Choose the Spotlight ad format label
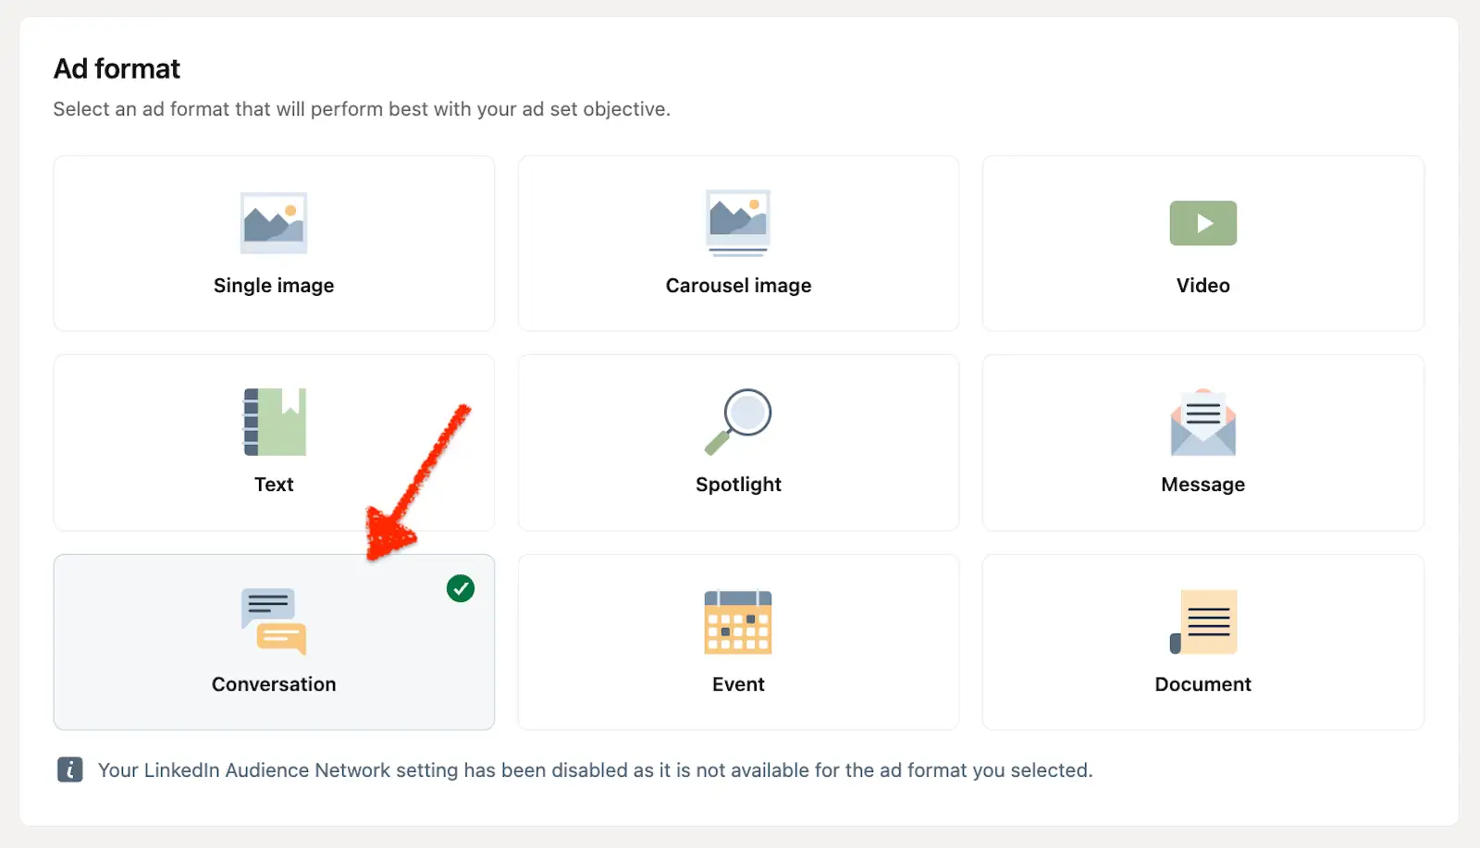This screenshot has height=848, width=1480. [738, 485]
